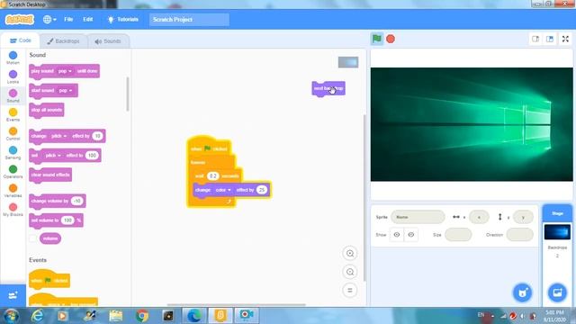Click the Choose a Backdrop button

click(x=557, y=292)
